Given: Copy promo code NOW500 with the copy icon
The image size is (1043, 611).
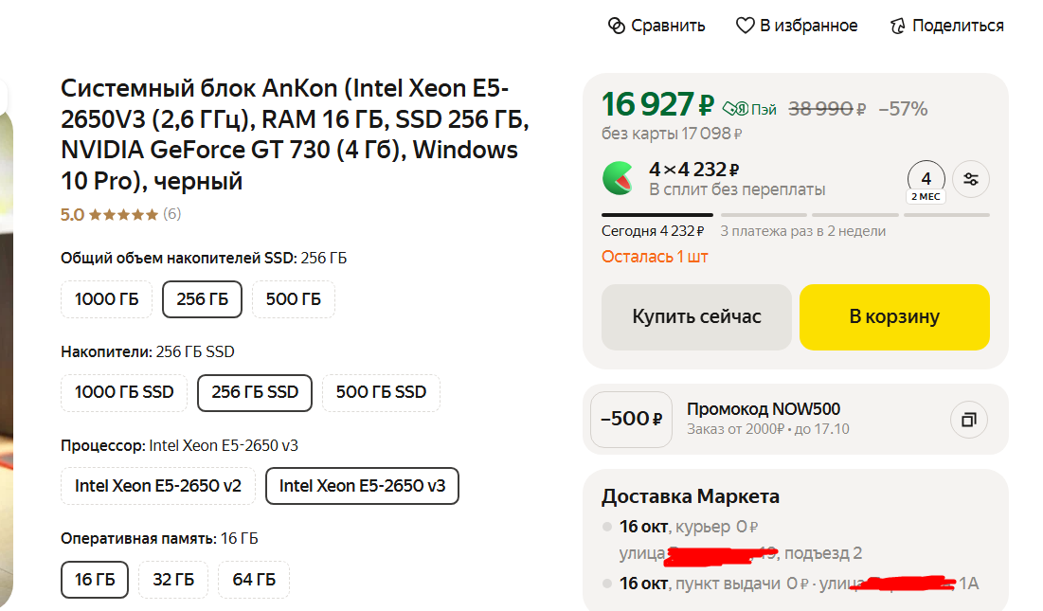Looking at the screenshot, I should tap(968, 419).
